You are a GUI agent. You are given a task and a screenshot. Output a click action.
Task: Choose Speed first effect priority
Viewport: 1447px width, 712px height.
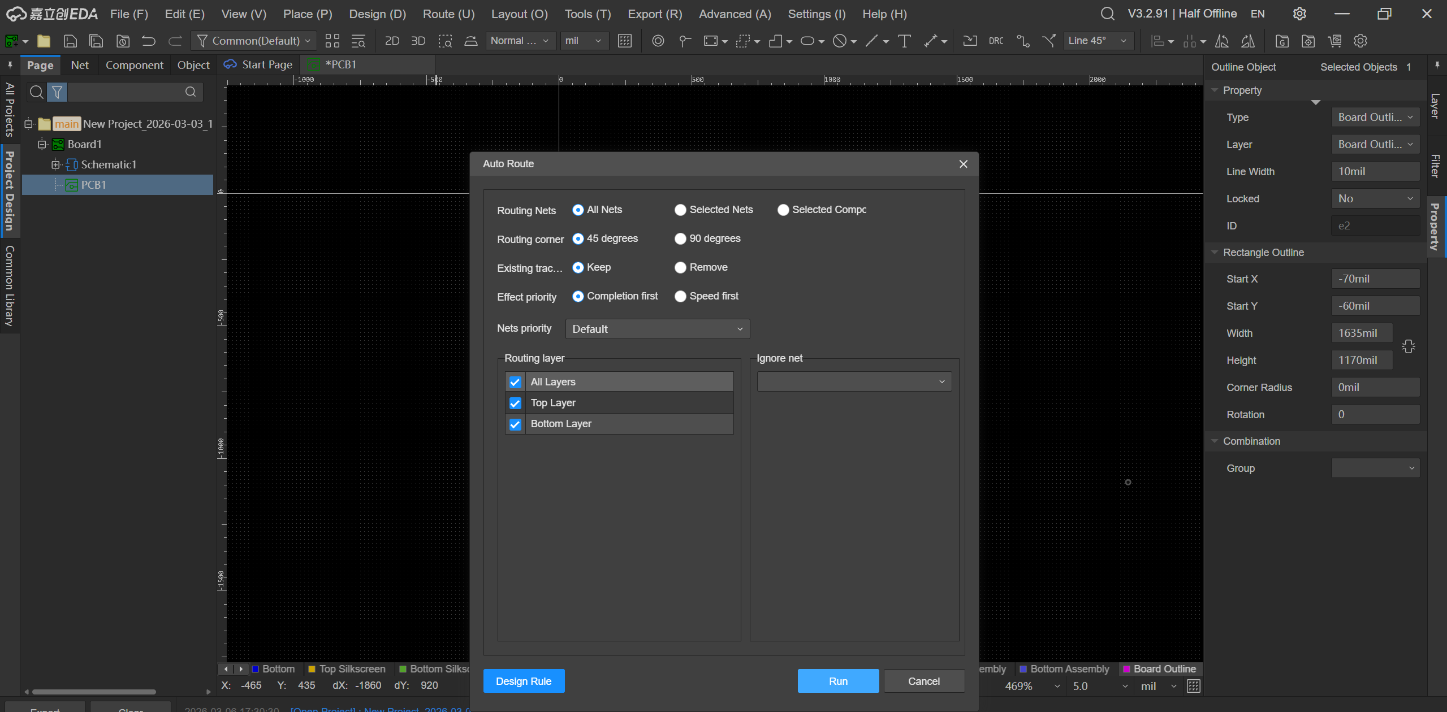[680, 296]
